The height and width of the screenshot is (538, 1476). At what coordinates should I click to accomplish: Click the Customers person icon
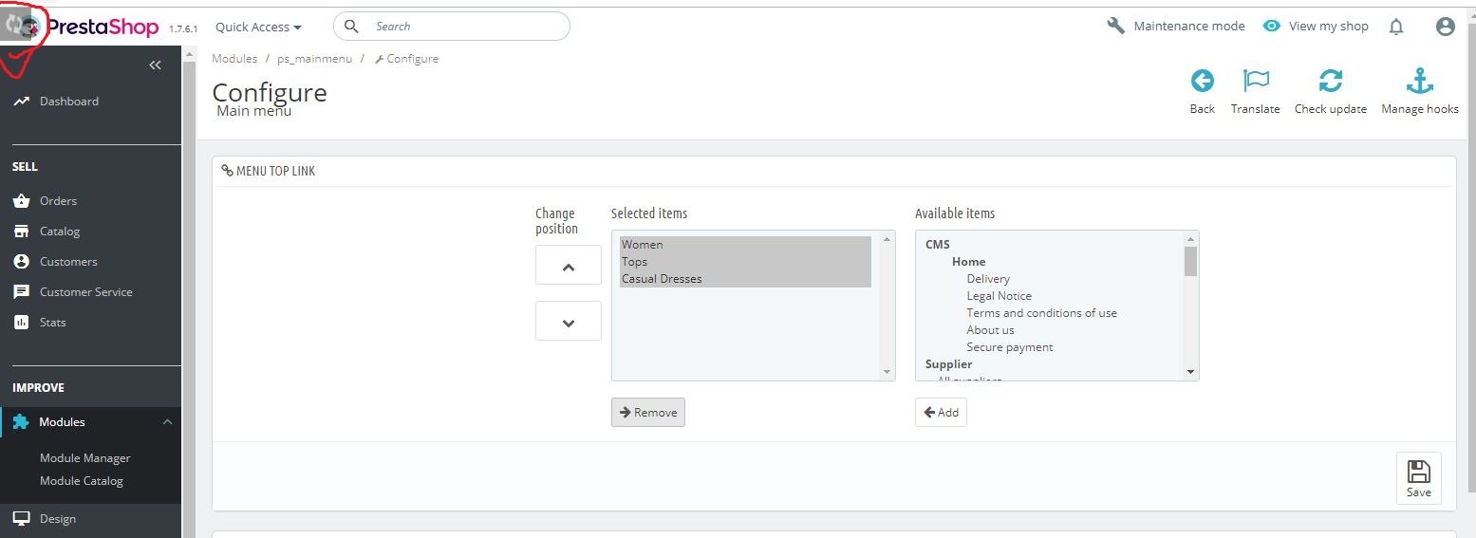pyautogui.click(x=21, y=262)
